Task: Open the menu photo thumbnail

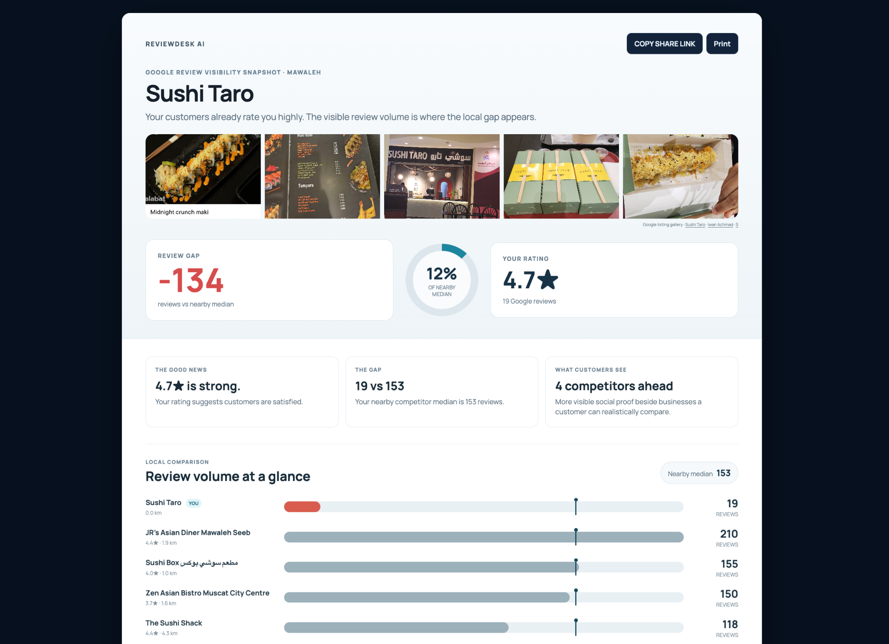Action: (x=323, y=176)
